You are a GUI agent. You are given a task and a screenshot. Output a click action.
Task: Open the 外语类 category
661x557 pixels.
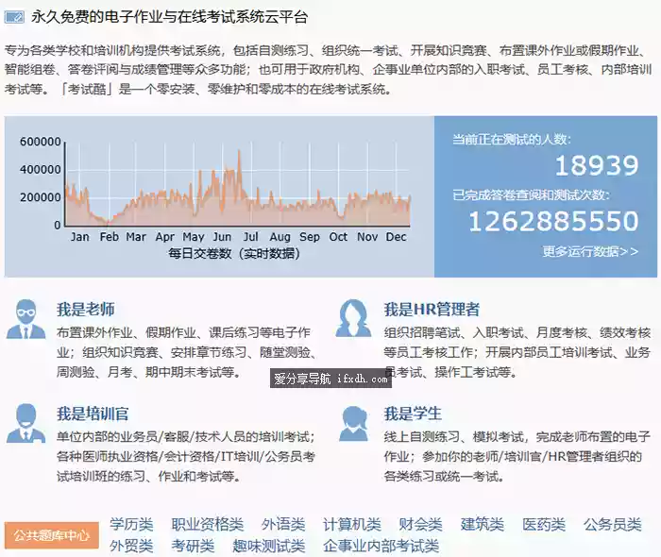click(283, 525)
